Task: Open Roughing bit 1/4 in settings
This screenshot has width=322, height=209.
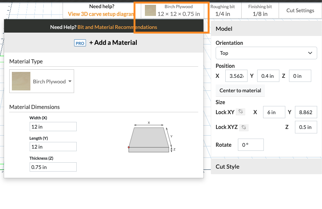Action: coord(223,10)
